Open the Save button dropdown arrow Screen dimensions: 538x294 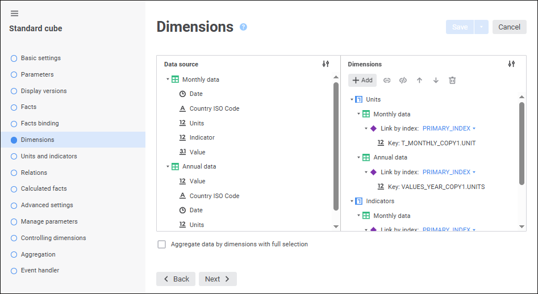(481, 27)
